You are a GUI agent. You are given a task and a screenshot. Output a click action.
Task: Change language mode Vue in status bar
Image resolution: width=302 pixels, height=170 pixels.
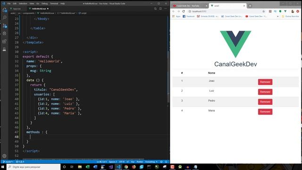point(133,161)
